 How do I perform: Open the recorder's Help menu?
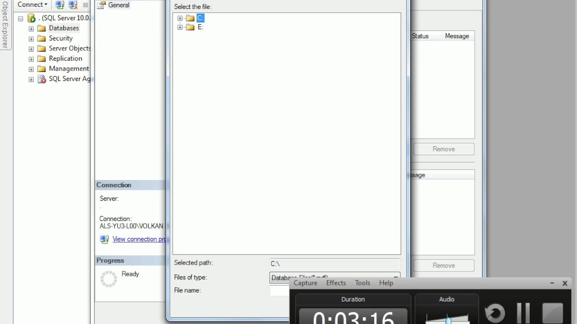[x=386, y=283]
